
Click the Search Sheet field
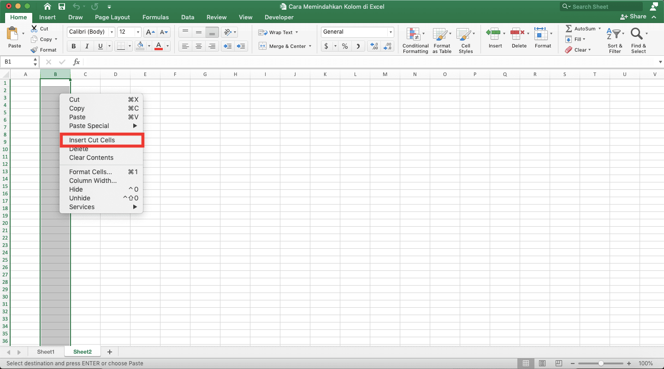click(x=601, y=6)
